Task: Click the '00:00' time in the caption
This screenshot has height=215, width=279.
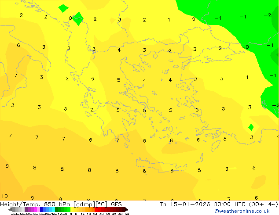Action: 222,204
